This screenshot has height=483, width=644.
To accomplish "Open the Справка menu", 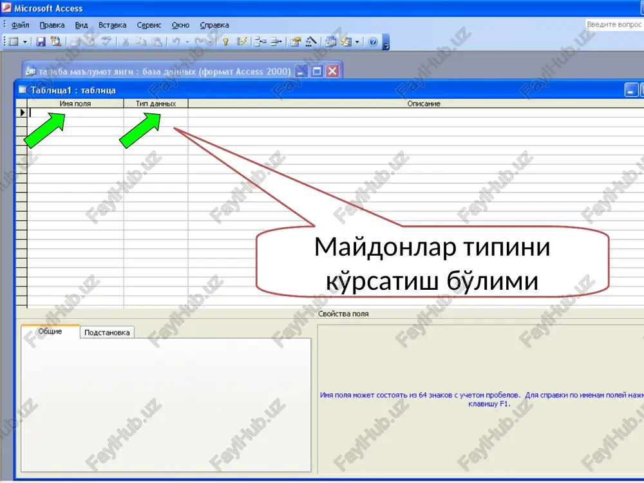I will click(214, 25).
